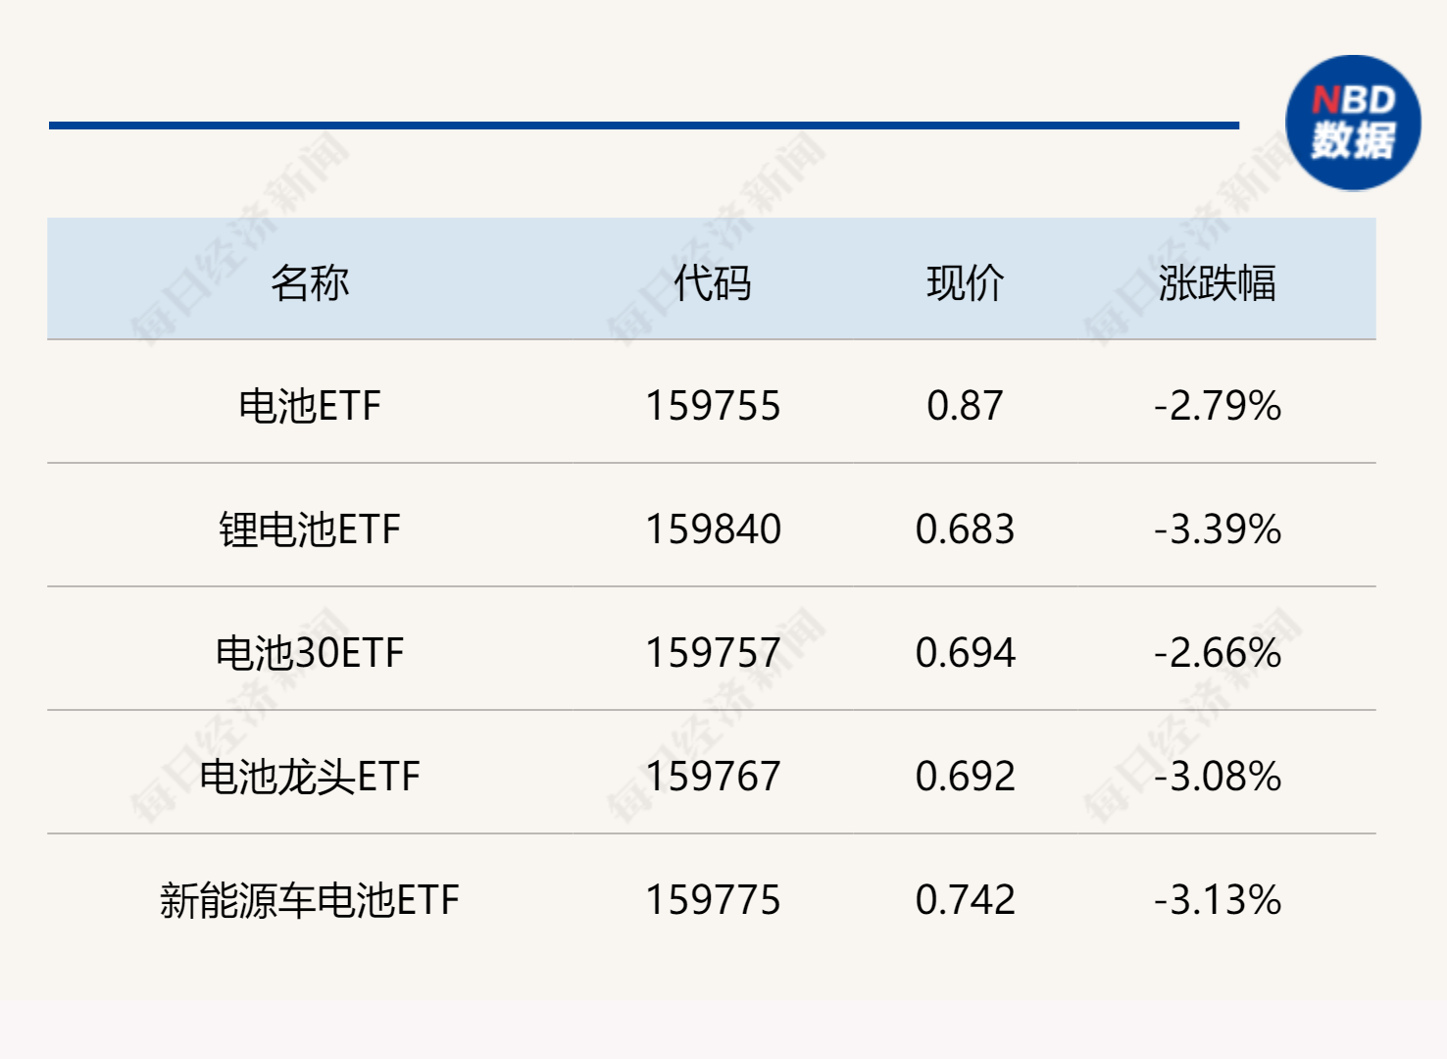Viewport: 1447px width, 1059px height.
Task: Select the 代码 column header
Action: [x=713, y=283]
